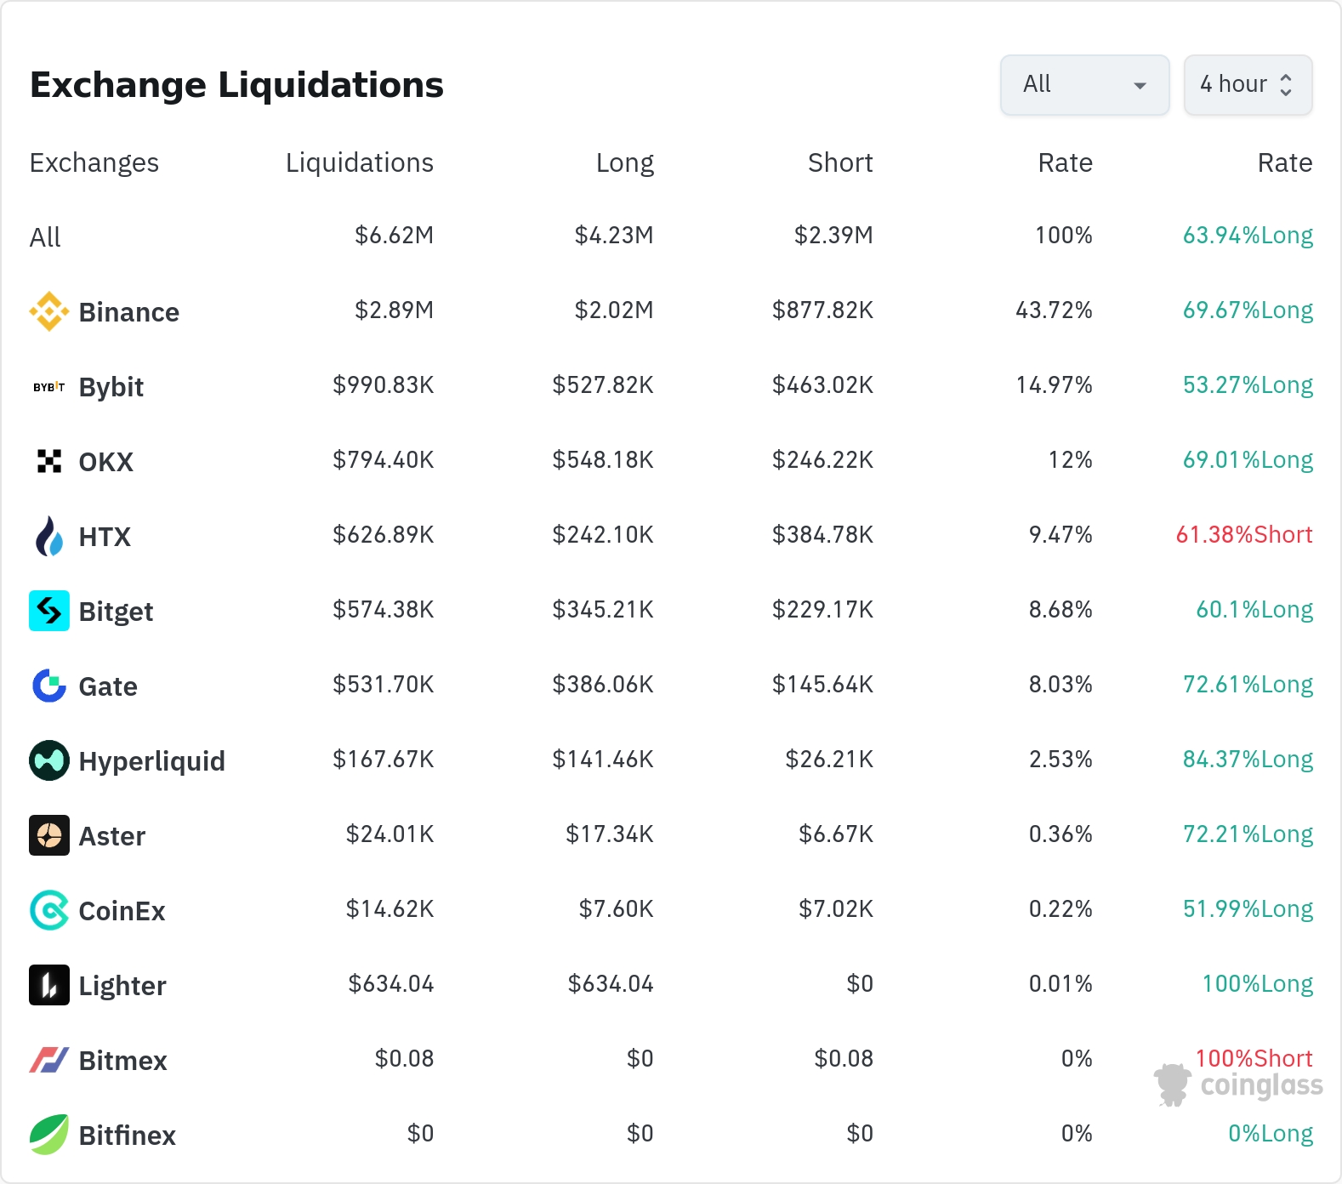Image resolution: width=1342 pixels, height=1184 pixels.
Task: Click the Exchanges column header
Action: coord(94,162)
